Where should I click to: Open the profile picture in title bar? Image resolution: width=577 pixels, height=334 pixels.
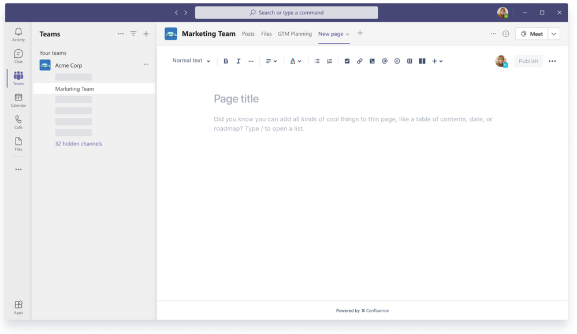502,13
